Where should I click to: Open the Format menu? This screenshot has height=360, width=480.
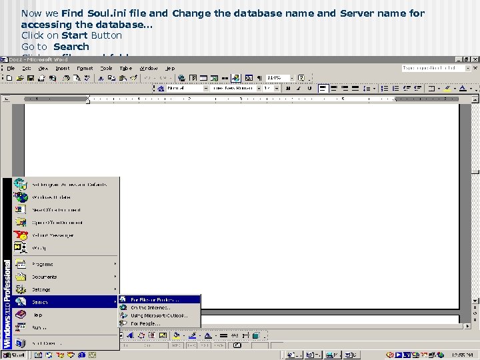tap(85, 68)
